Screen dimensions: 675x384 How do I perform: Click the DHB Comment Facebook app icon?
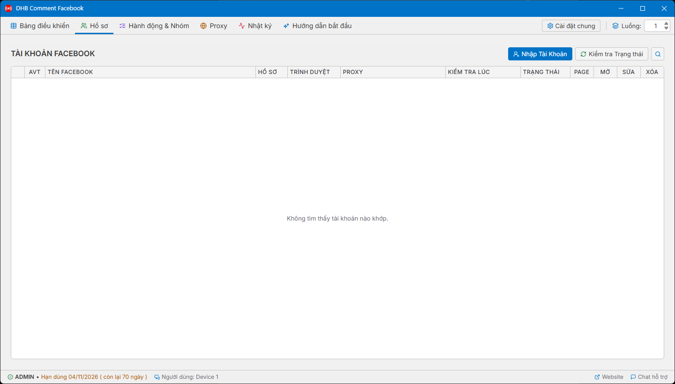[x=8, y=8]
